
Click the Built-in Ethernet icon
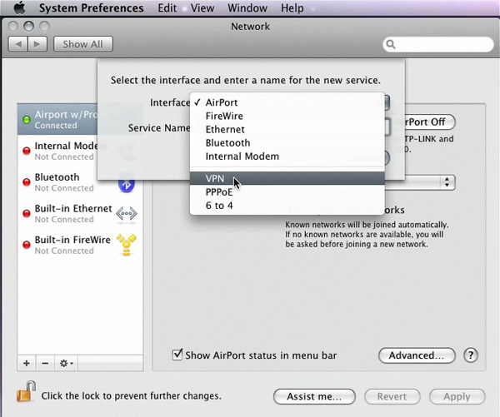tap(126, 214)
